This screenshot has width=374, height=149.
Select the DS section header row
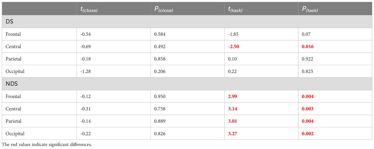[187, 22]
